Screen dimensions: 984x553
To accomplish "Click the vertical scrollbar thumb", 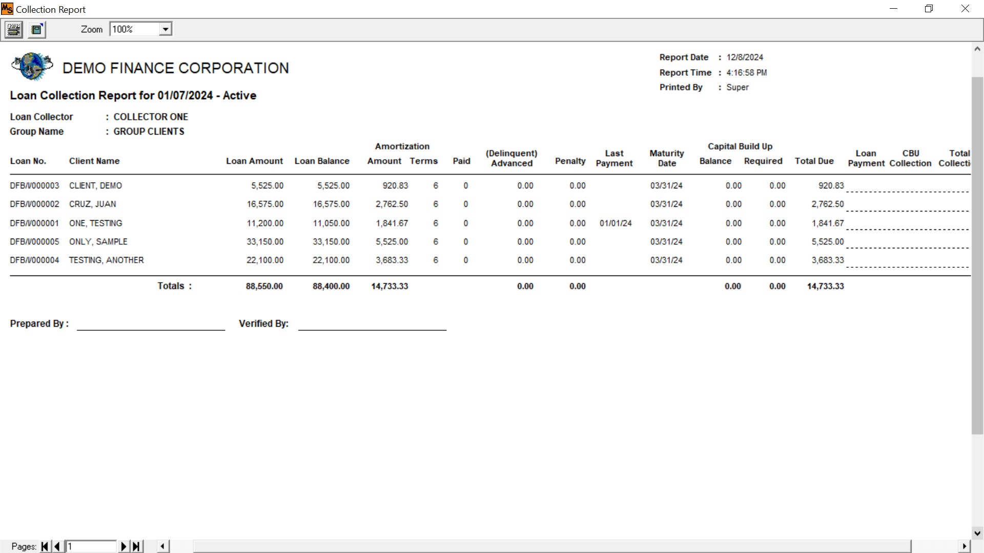I will (977, 256).
